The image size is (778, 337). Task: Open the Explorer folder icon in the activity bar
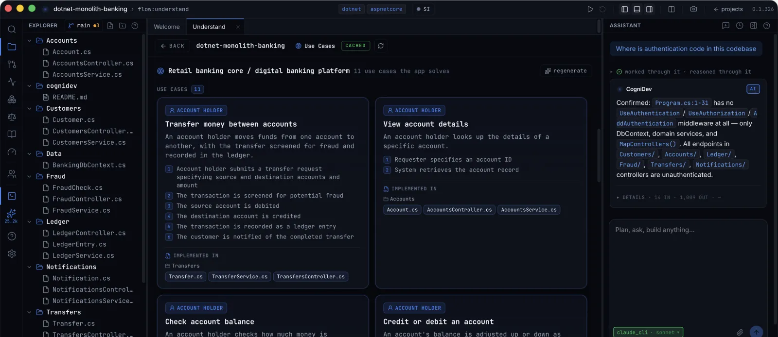[12, 47]
